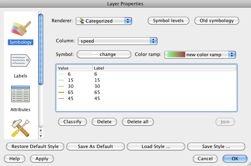Switch to Old symbology
Screen dimensions: 251x166
tap(217, 21)
